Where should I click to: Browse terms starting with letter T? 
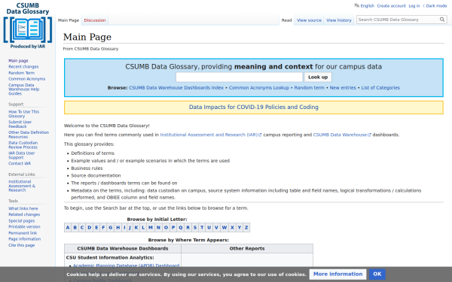click(202, 227)
